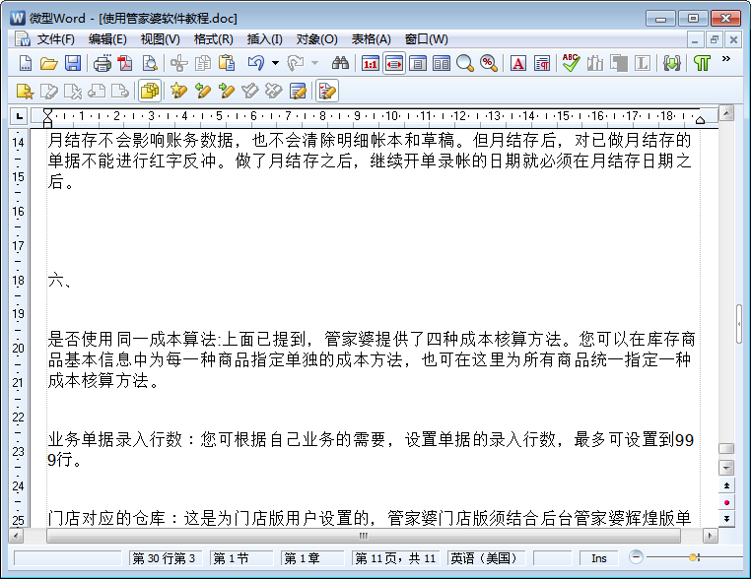751x579 pixels.
Task: Open the Find binoculars tool
Action: point(341,63)
